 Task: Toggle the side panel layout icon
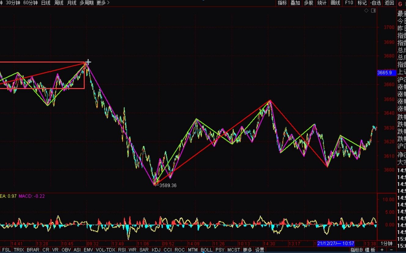pos(373,11)
